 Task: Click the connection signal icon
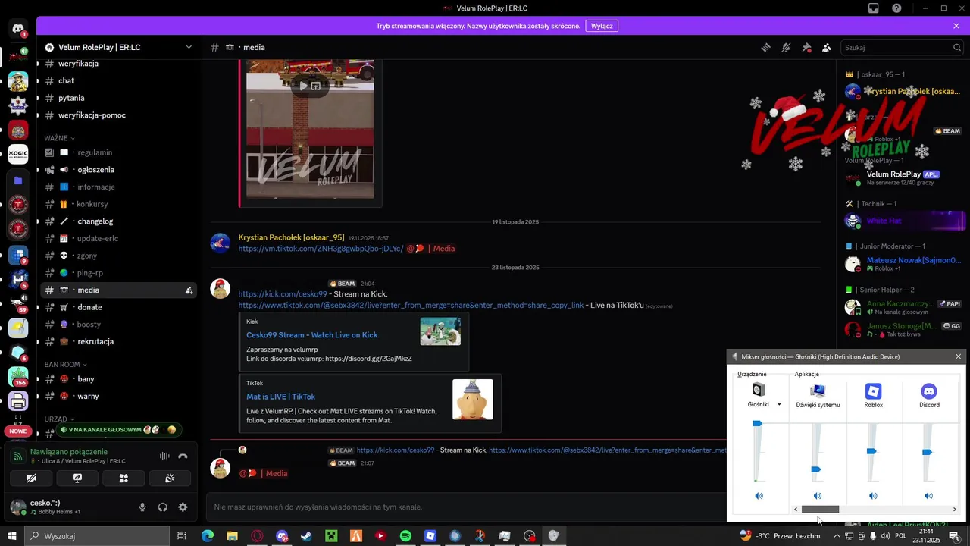pos(17,457)
